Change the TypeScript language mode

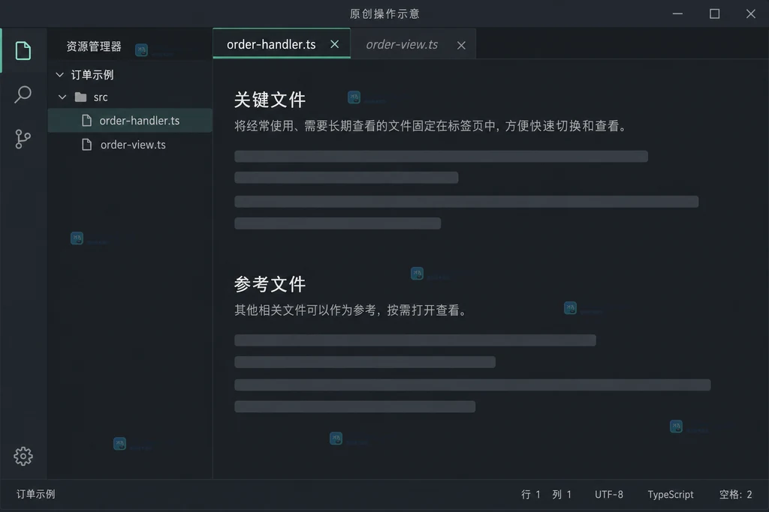tap(671, 494)
